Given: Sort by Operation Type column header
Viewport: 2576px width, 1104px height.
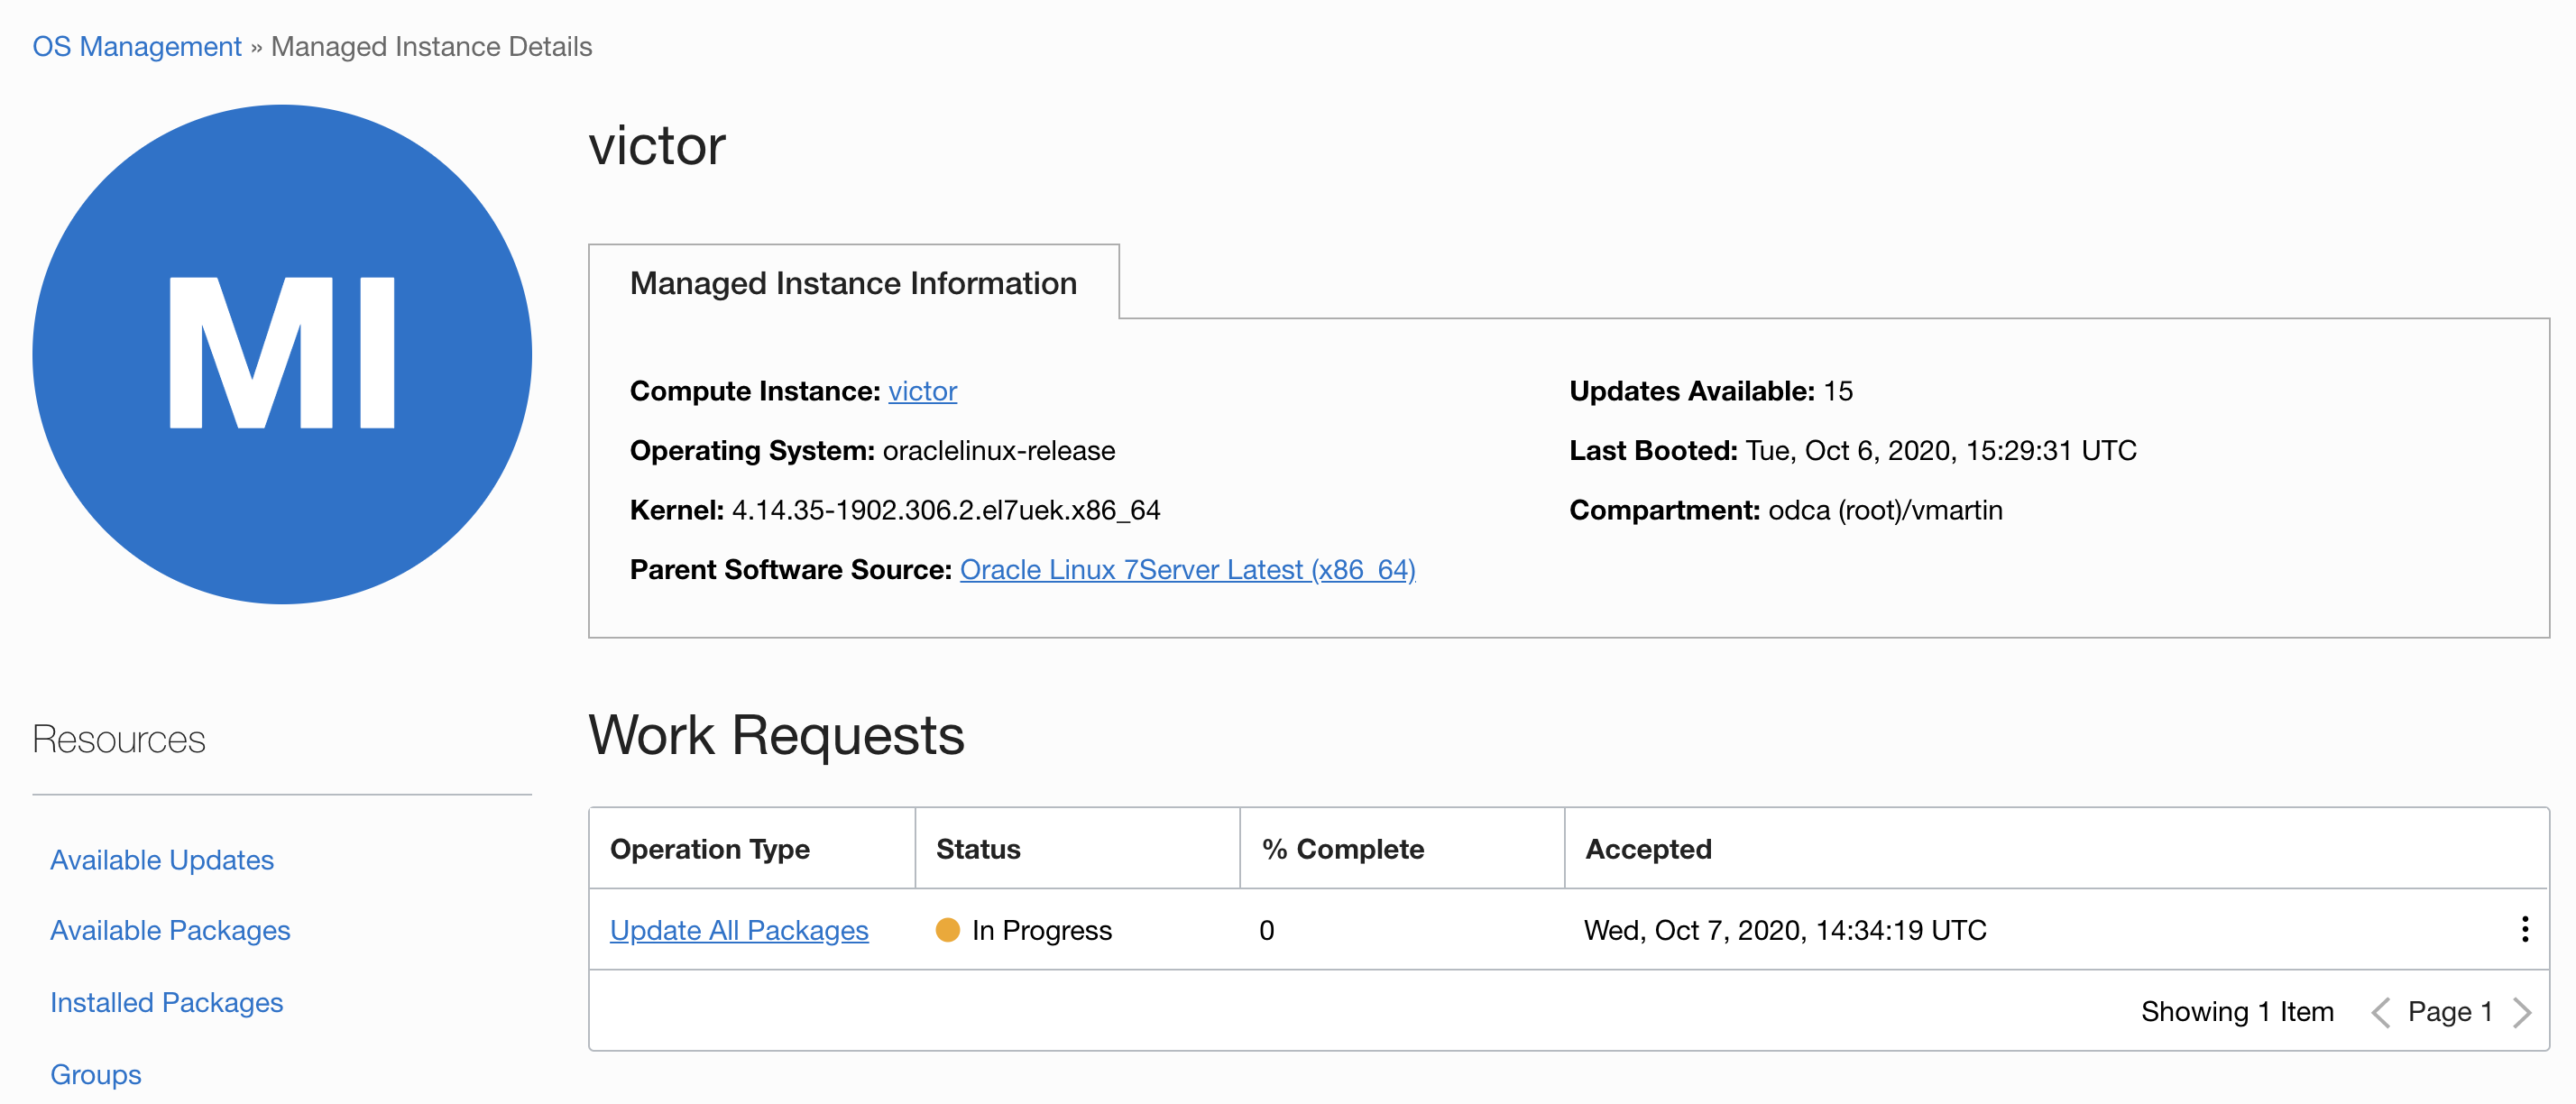Looking at the screenshot, I should point(710,849).
